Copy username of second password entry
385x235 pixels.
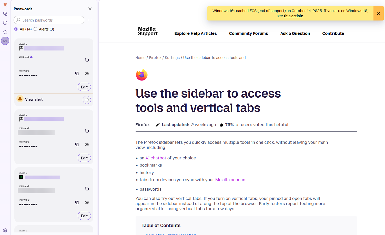tap(87, 131)
